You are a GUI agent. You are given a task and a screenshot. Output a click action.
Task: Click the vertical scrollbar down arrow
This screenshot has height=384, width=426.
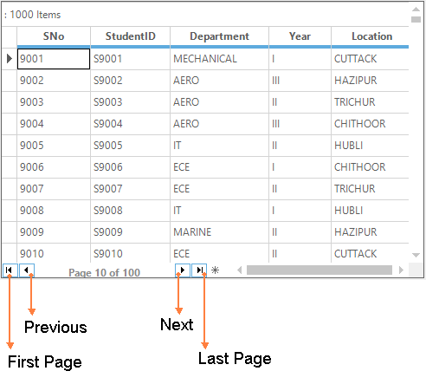[x=416, y=255]
